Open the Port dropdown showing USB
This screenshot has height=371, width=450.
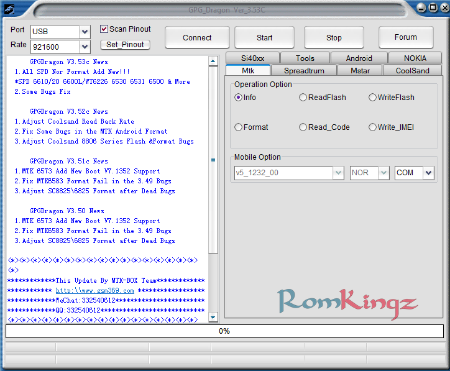pos(85,32)
